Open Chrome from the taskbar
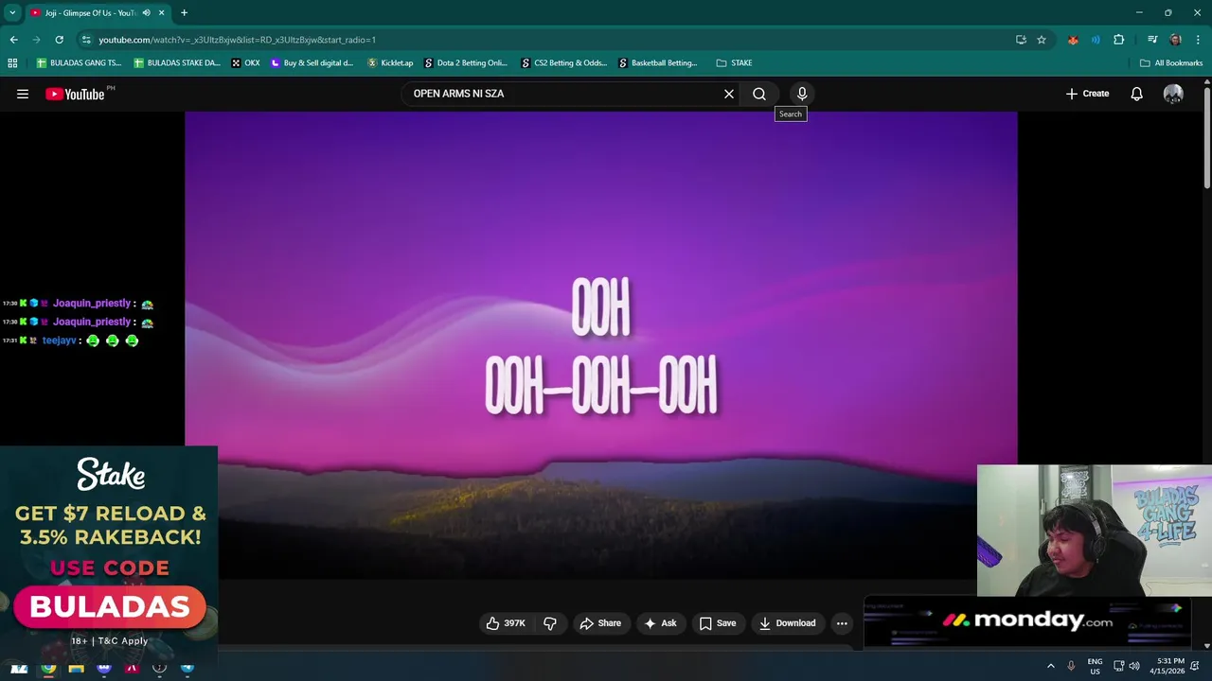This screenshot has width=1212, height=681. pos(48,668)
